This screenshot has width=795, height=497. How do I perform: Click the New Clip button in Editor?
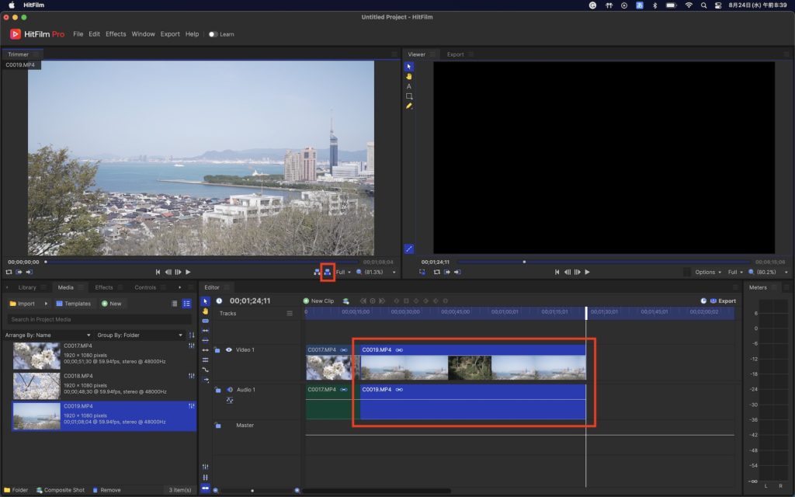click(318, 301)
